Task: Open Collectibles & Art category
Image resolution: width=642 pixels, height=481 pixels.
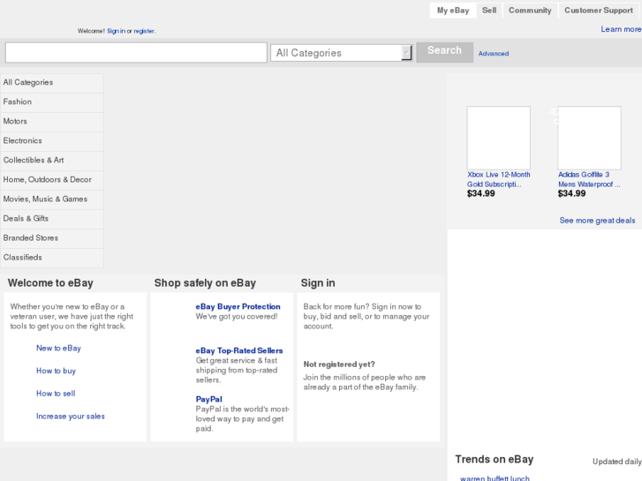Action: [52, 161]
